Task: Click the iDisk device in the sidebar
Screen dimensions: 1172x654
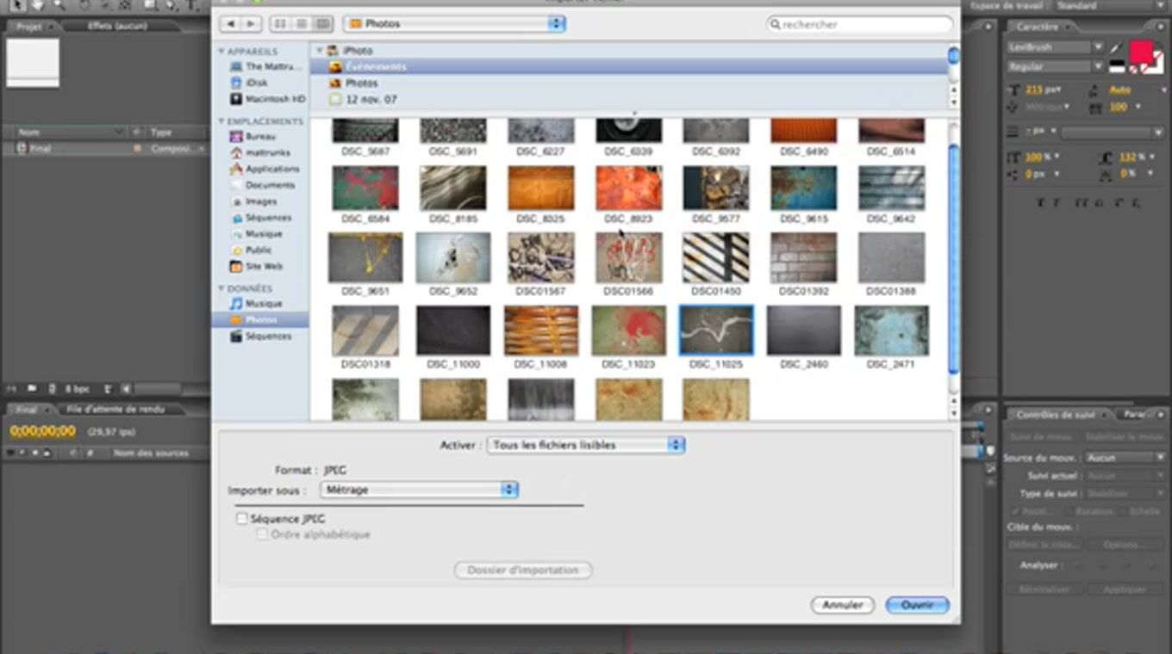Action: coord(256,83)
